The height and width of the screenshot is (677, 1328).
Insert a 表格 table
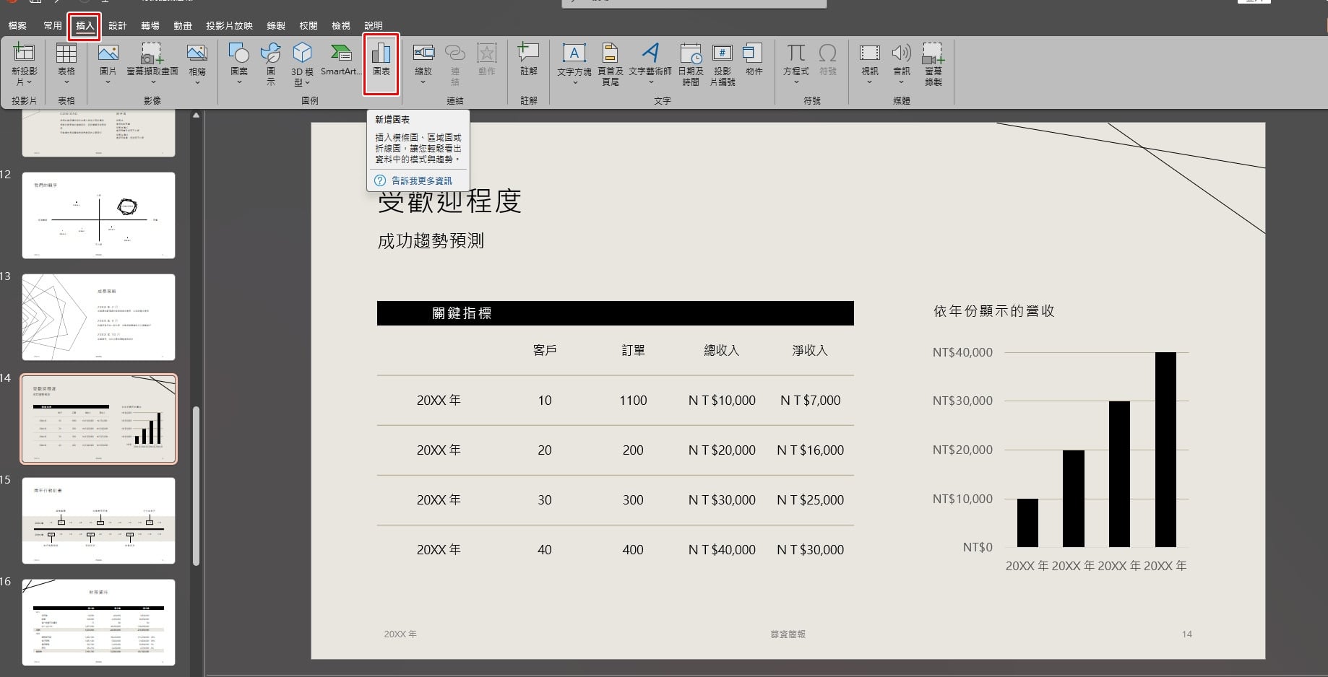click(x=66, y=61)
